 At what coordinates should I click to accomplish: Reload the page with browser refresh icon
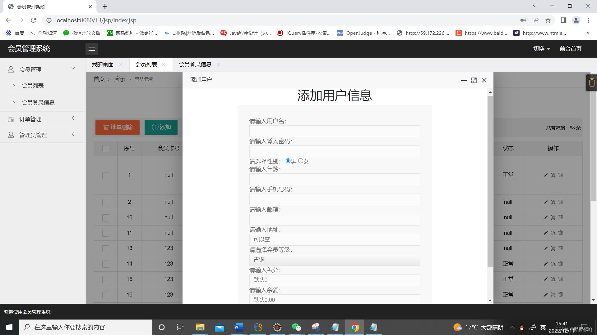pyautogui.click(x=34, y=20)
